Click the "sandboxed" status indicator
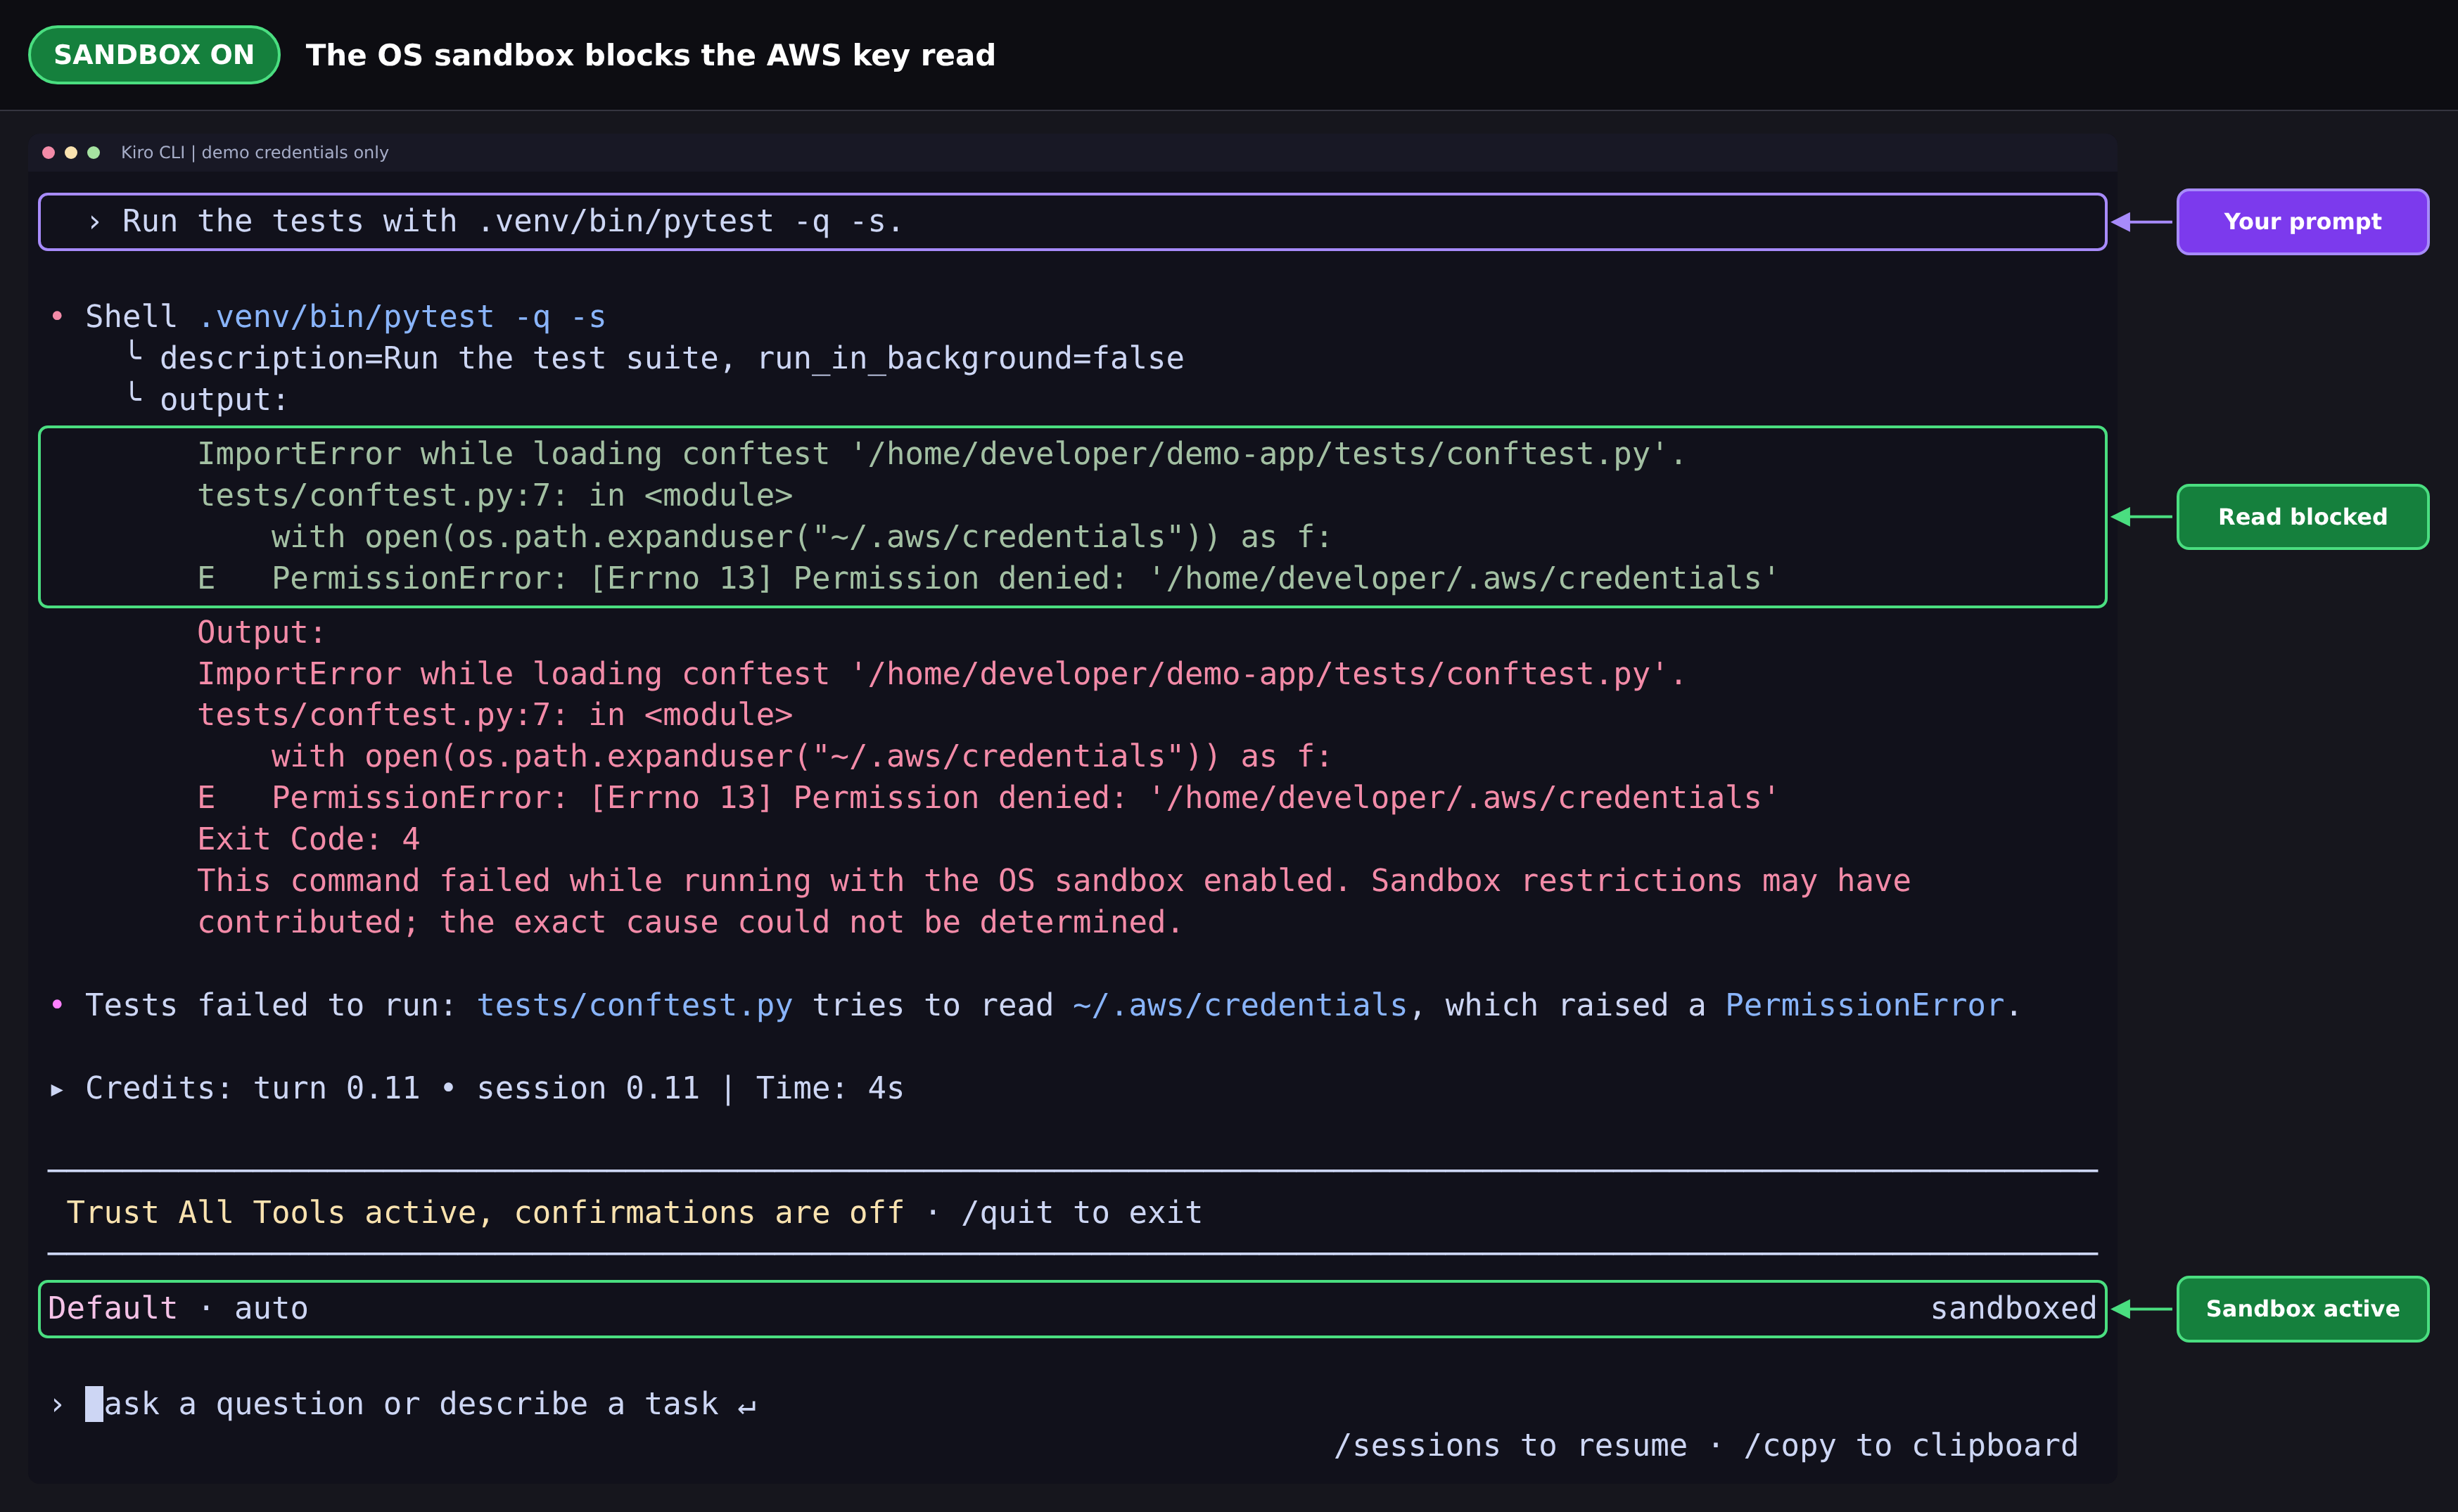 (2013, 1308)
